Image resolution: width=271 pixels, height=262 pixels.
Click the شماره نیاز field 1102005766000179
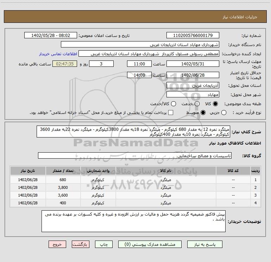coord(193,35)
